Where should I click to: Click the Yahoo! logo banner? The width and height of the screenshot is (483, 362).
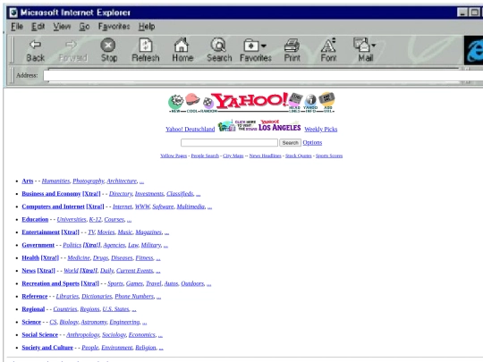pyautogui.click(x=250, y=101)
